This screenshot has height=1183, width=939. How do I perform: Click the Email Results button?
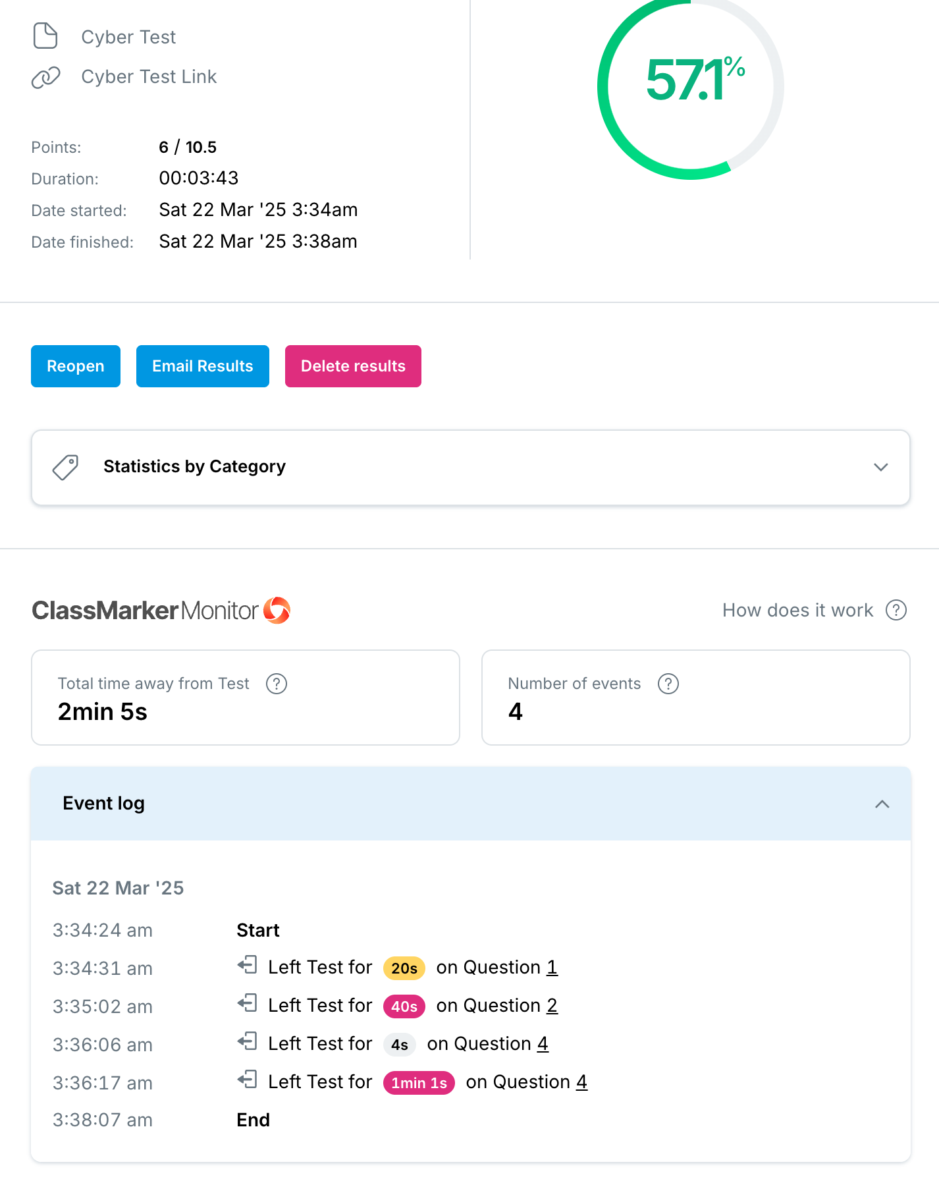(202, 366)
